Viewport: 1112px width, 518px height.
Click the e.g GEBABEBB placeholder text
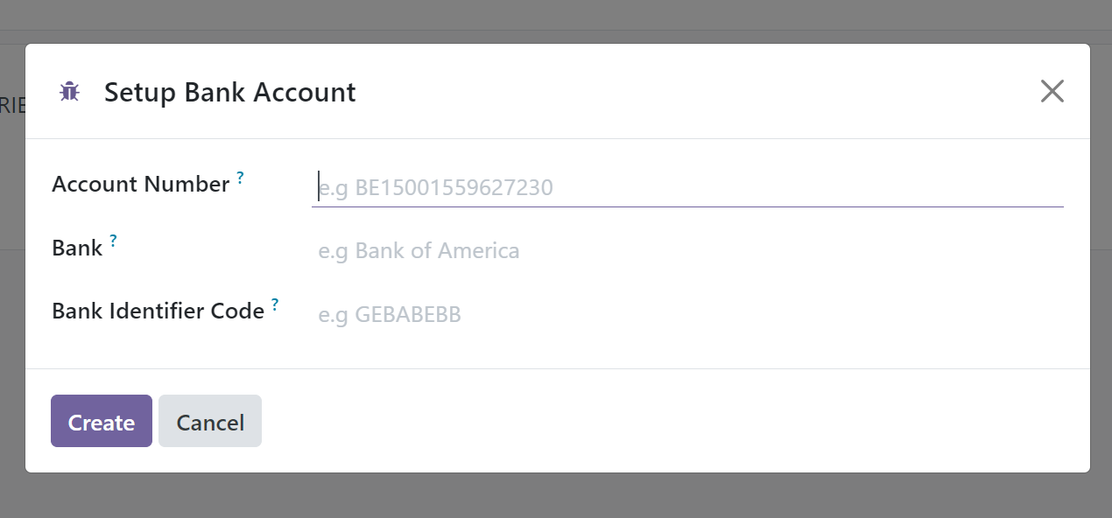click(x=390, y=314)
